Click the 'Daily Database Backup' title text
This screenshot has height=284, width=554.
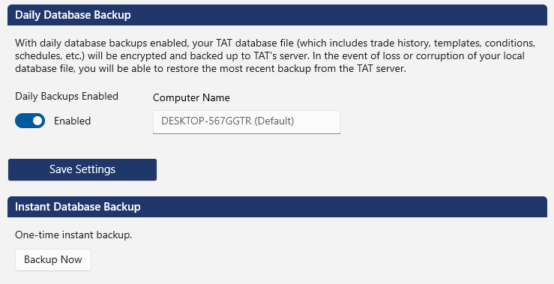coord(73,15)
